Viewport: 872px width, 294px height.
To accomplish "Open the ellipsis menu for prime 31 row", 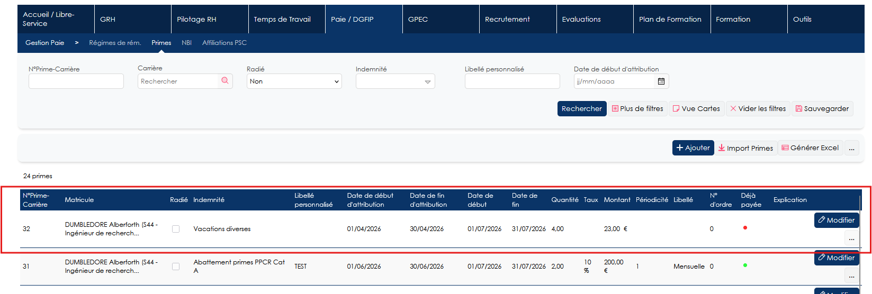I will point(851,275).
